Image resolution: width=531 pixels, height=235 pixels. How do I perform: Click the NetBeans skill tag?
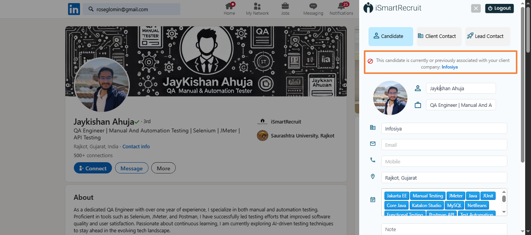pos(477,206)
